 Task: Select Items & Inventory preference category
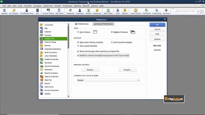(x=53, y=52)
